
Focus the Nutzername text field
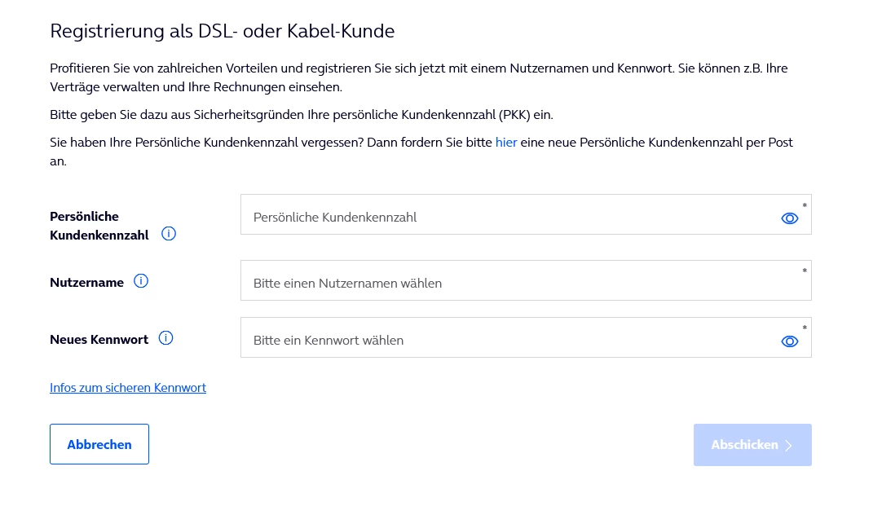click(x=505, y=283)
